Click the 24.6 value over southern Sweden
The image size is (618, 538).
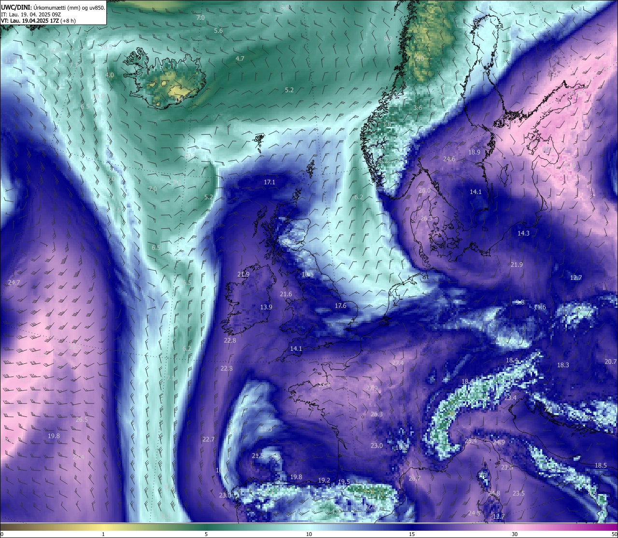pyautogui.click(x=449, y=159)
